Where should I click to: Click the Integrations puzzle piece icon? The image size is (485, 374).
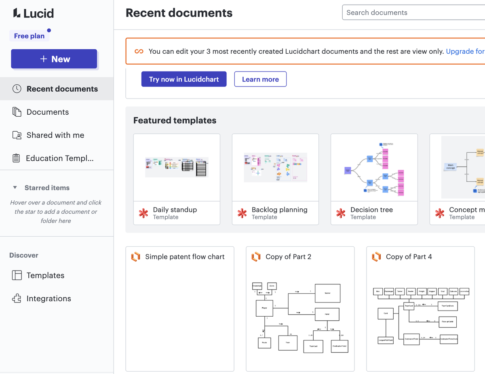(x=17, y=298)
